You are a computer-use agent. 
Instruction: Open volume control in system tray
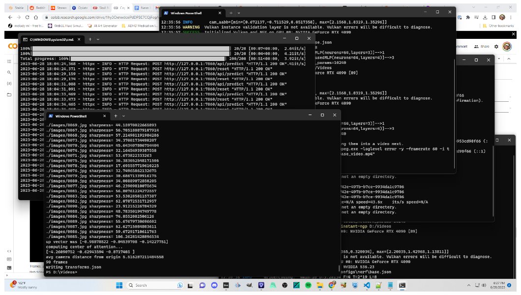pos(484,285)
